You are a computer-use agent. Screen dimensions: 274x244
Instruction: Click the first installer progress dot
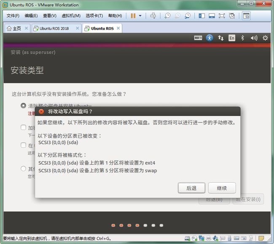pos(113,225)
